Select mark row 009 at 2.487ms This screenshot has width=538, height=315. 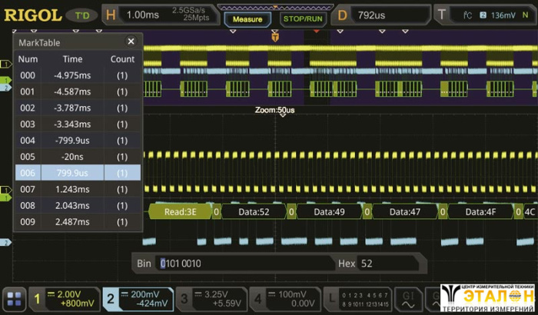(78, 221)
